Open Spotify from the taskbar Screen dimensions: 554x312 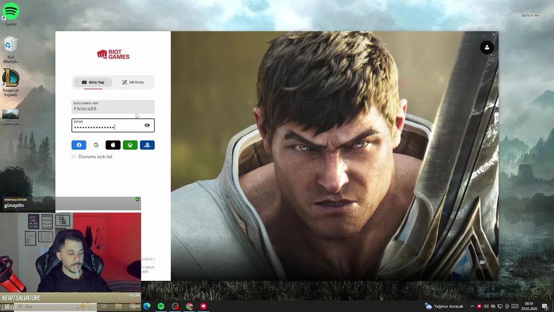point(161,306)
